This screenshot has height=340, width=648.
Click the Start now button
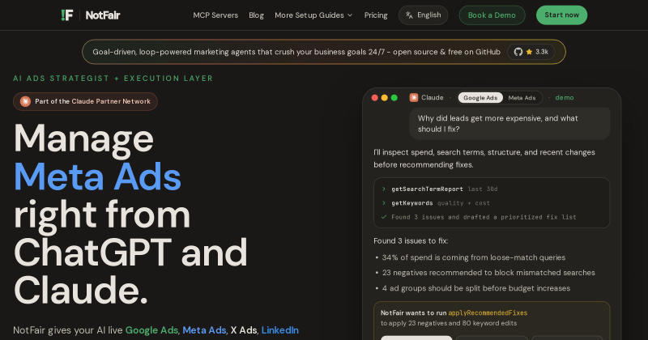pos(561,15)
